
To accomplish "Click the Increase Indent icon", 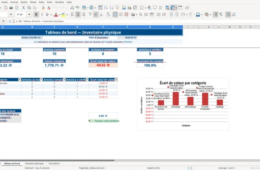I will [171, 15].
